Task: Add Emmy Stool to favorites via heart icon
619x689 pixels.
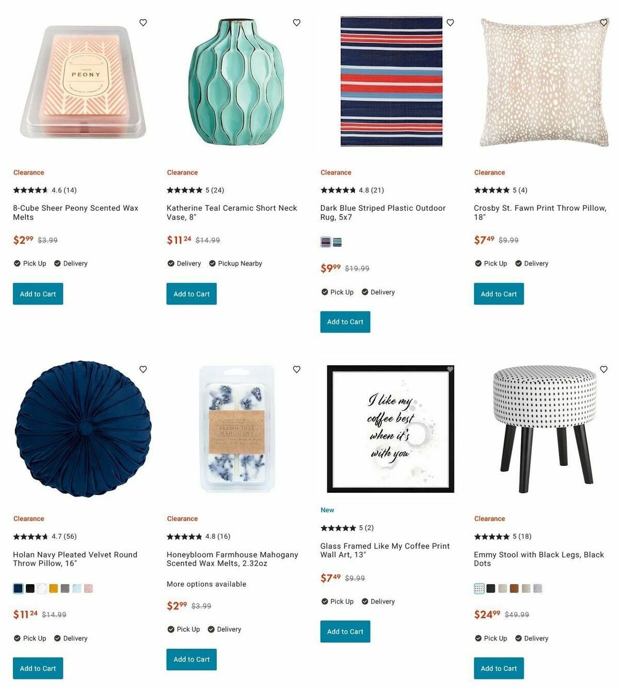Action: [604, 369]
